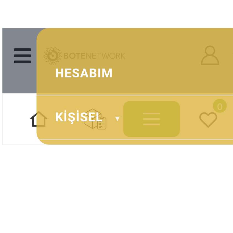View favorites by clicking the heart outline
This screenshot has width=233, height=233.
point(208,119)
